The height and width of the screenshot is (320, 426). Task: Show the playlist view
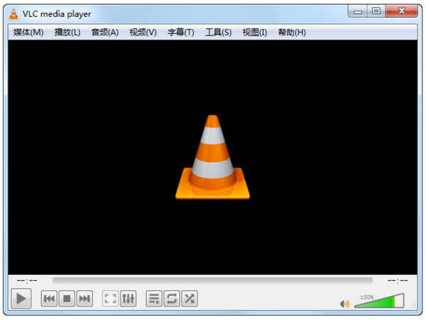point(154,299)
